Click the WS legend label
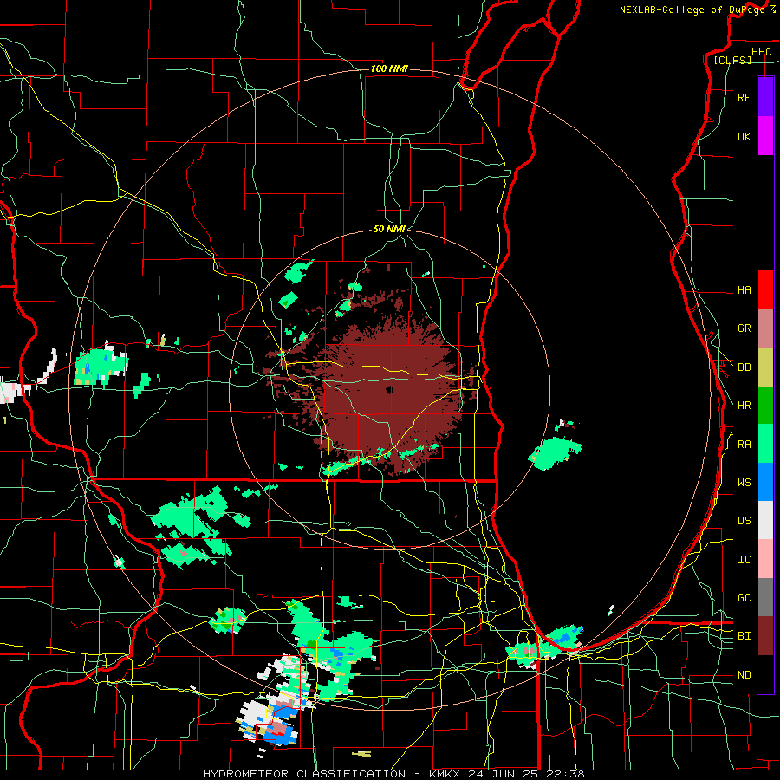 coord(744,482)
